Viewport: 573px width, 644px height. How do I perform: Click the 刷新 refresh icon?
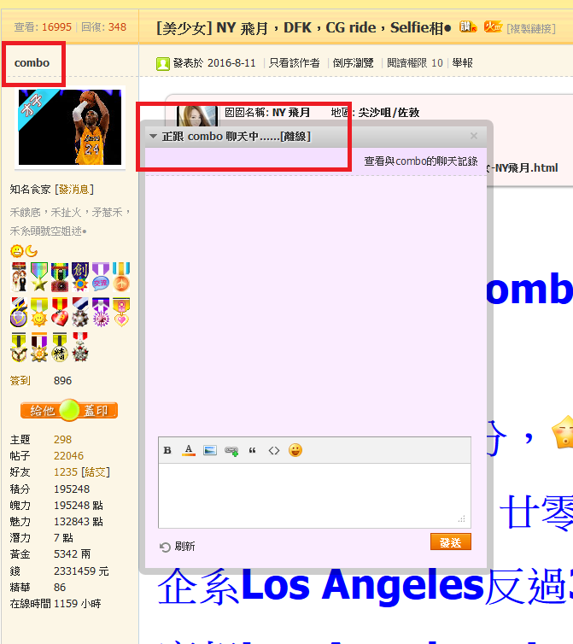click(x=165, y=547)
